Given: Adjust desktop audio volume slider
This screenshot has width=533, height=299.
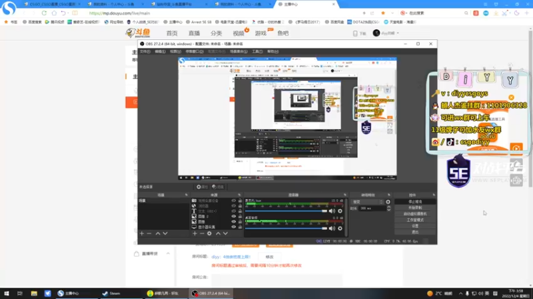Looking at the screenshot, I should tap(286, 229).
